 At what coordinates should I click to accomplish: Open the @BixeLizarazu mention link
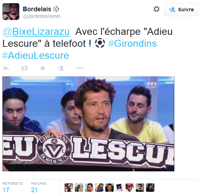click(36, 32)
